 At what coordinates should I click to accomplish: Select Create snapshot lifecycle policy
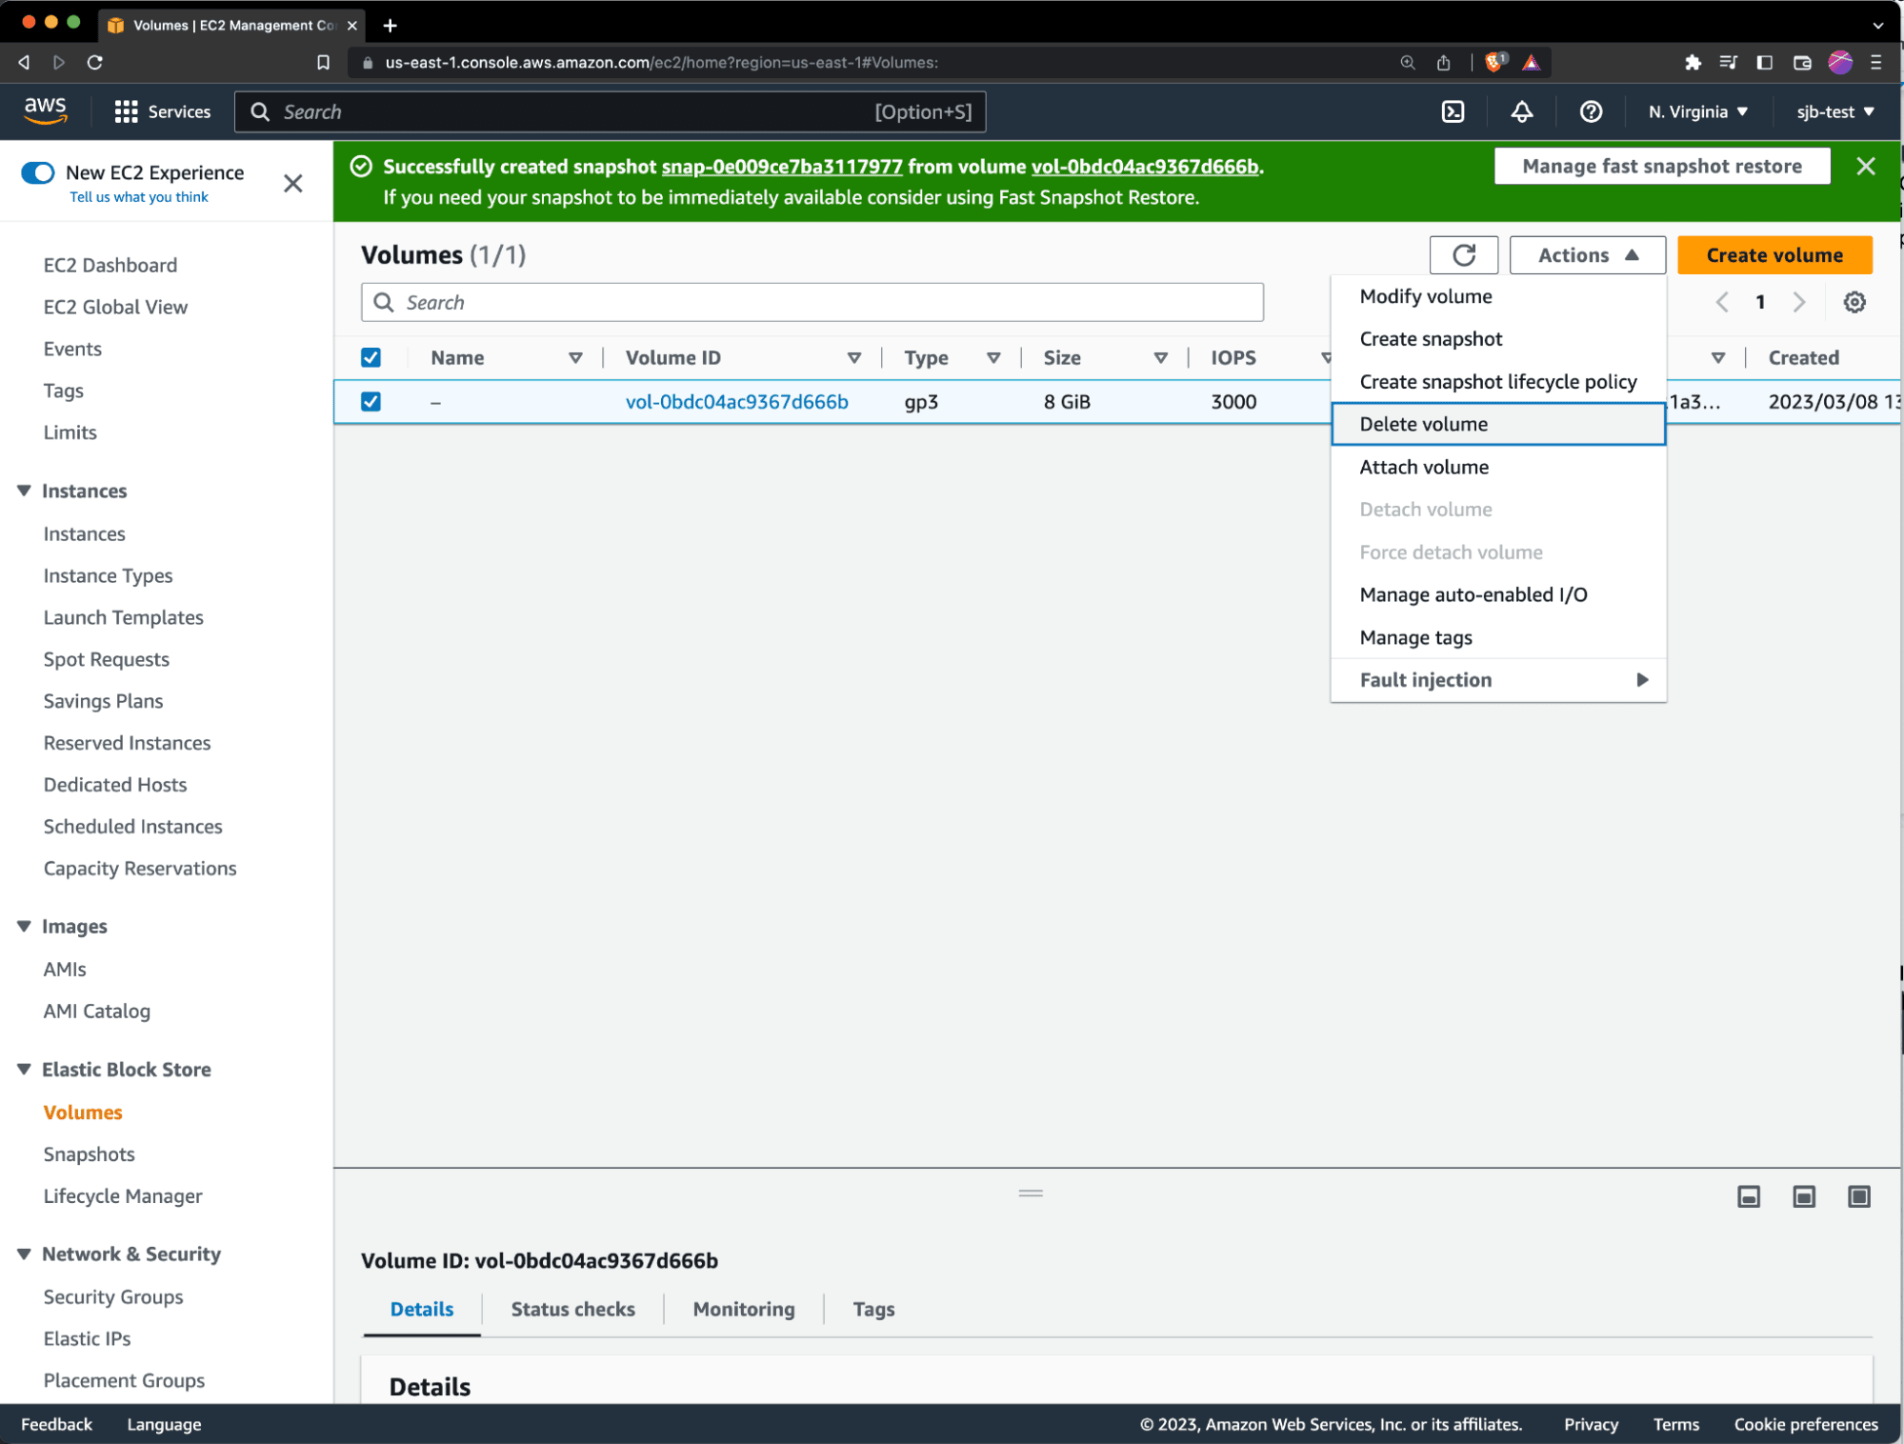[x=1498, y=382]
